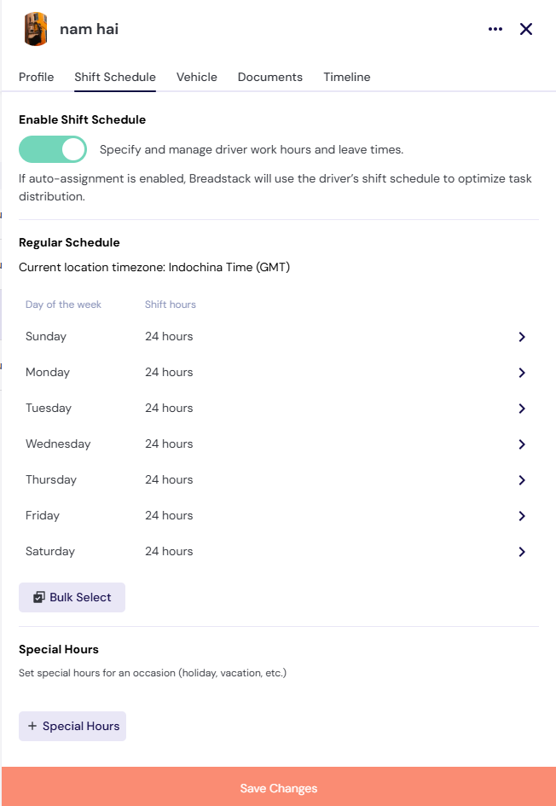Screen dimensions: 556x806
Task: Expand Monday shift hours chevron
Action: 522,373
